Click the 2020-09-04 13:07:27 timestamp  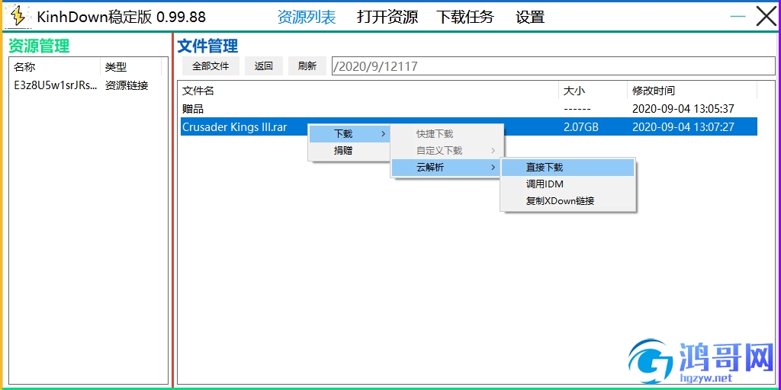pos(683,127)
